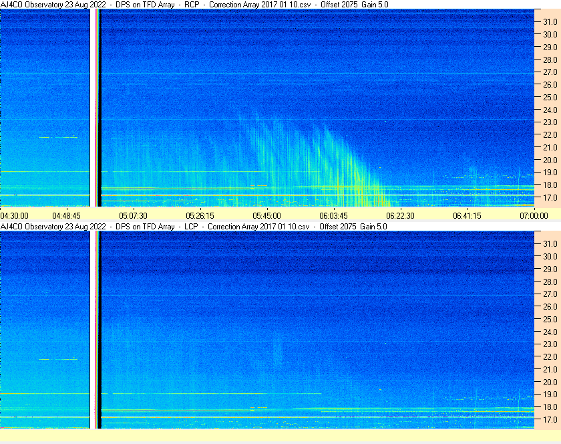The width and height of the screenshot is (561, 444).
Task: Click the 28.0 frequency label on the LCP panel
Action: point(550,282)
